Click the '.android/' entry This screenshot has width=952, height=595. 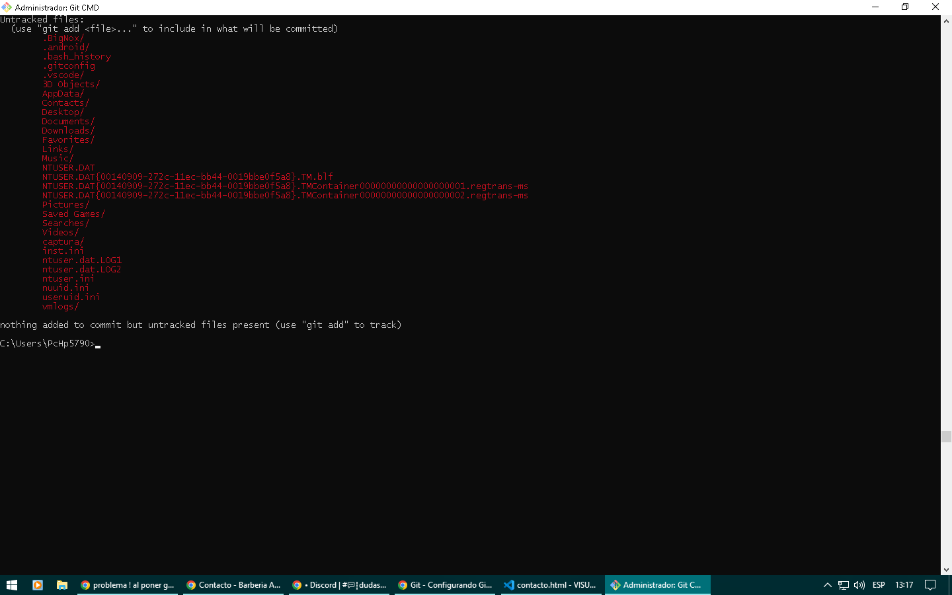66,48
